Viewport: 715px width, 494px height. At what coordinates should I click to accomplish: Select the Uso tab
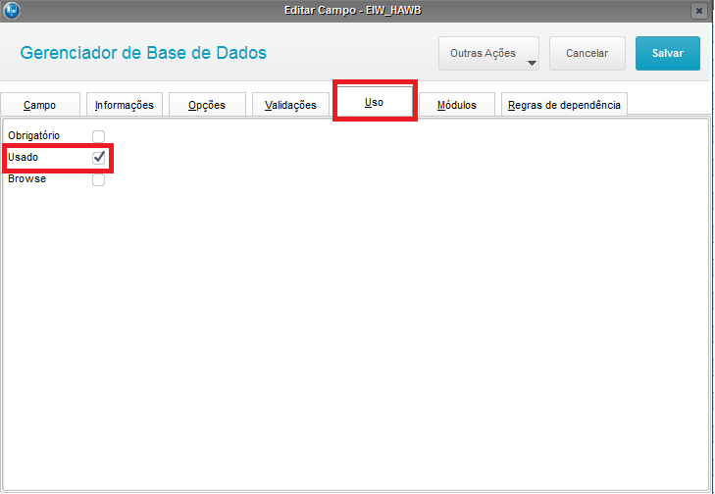click(x=374, y=102)
